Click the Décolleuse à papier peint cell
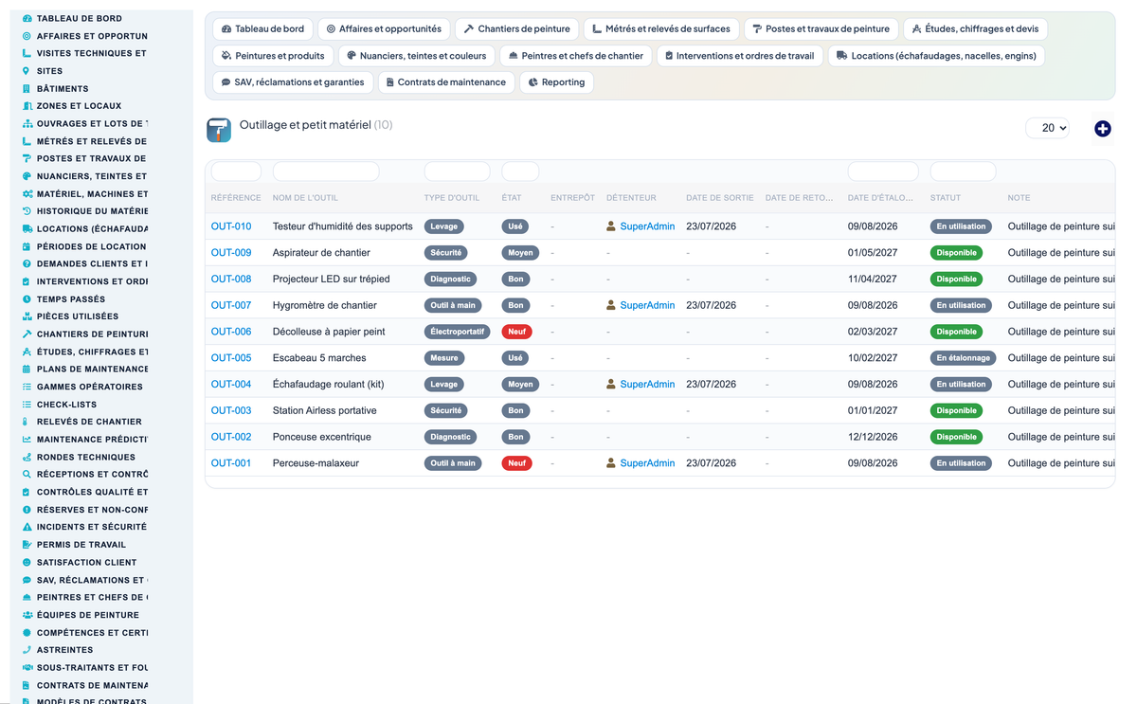This screenshot has height=704, width=1137. [329, 332]
